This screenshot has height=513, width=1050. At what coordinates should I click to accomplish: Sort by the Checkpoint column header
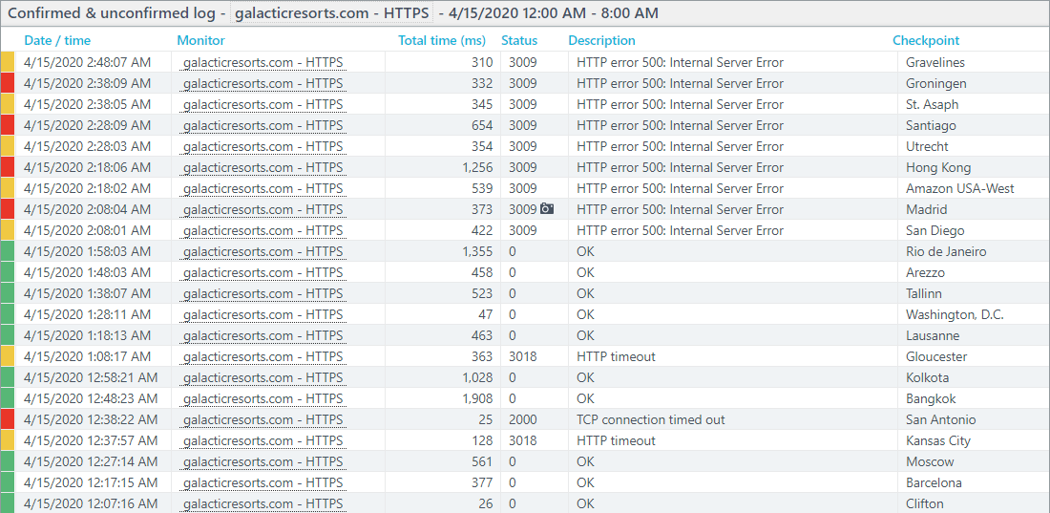pyautogui.click(x=926, y=40)
